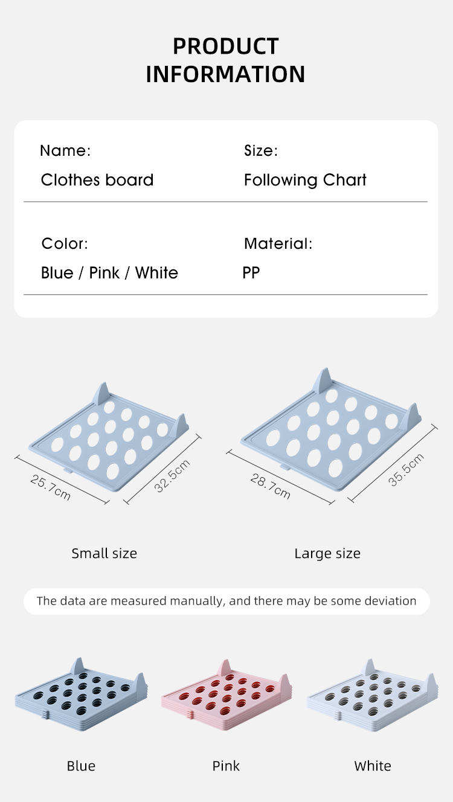Click the 'White' color label
The width and height of the screenshot is (453, 802).
(x=373, y=766)
